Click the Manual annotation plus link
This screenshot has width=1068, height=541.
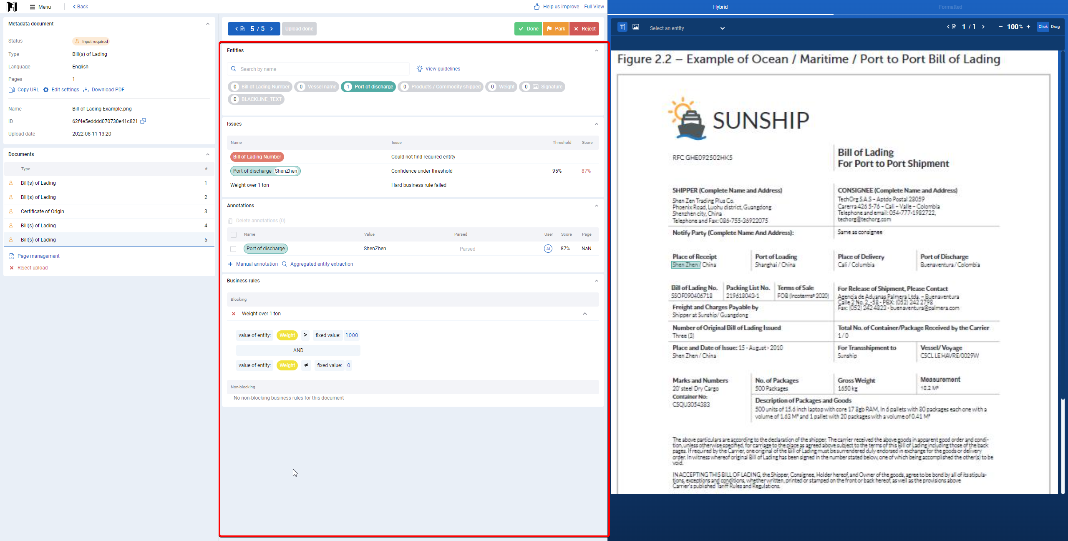coord(253,264)
